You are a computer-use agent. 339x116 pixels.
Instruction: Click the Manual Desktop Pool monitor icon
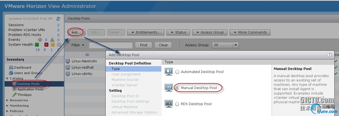168,88
